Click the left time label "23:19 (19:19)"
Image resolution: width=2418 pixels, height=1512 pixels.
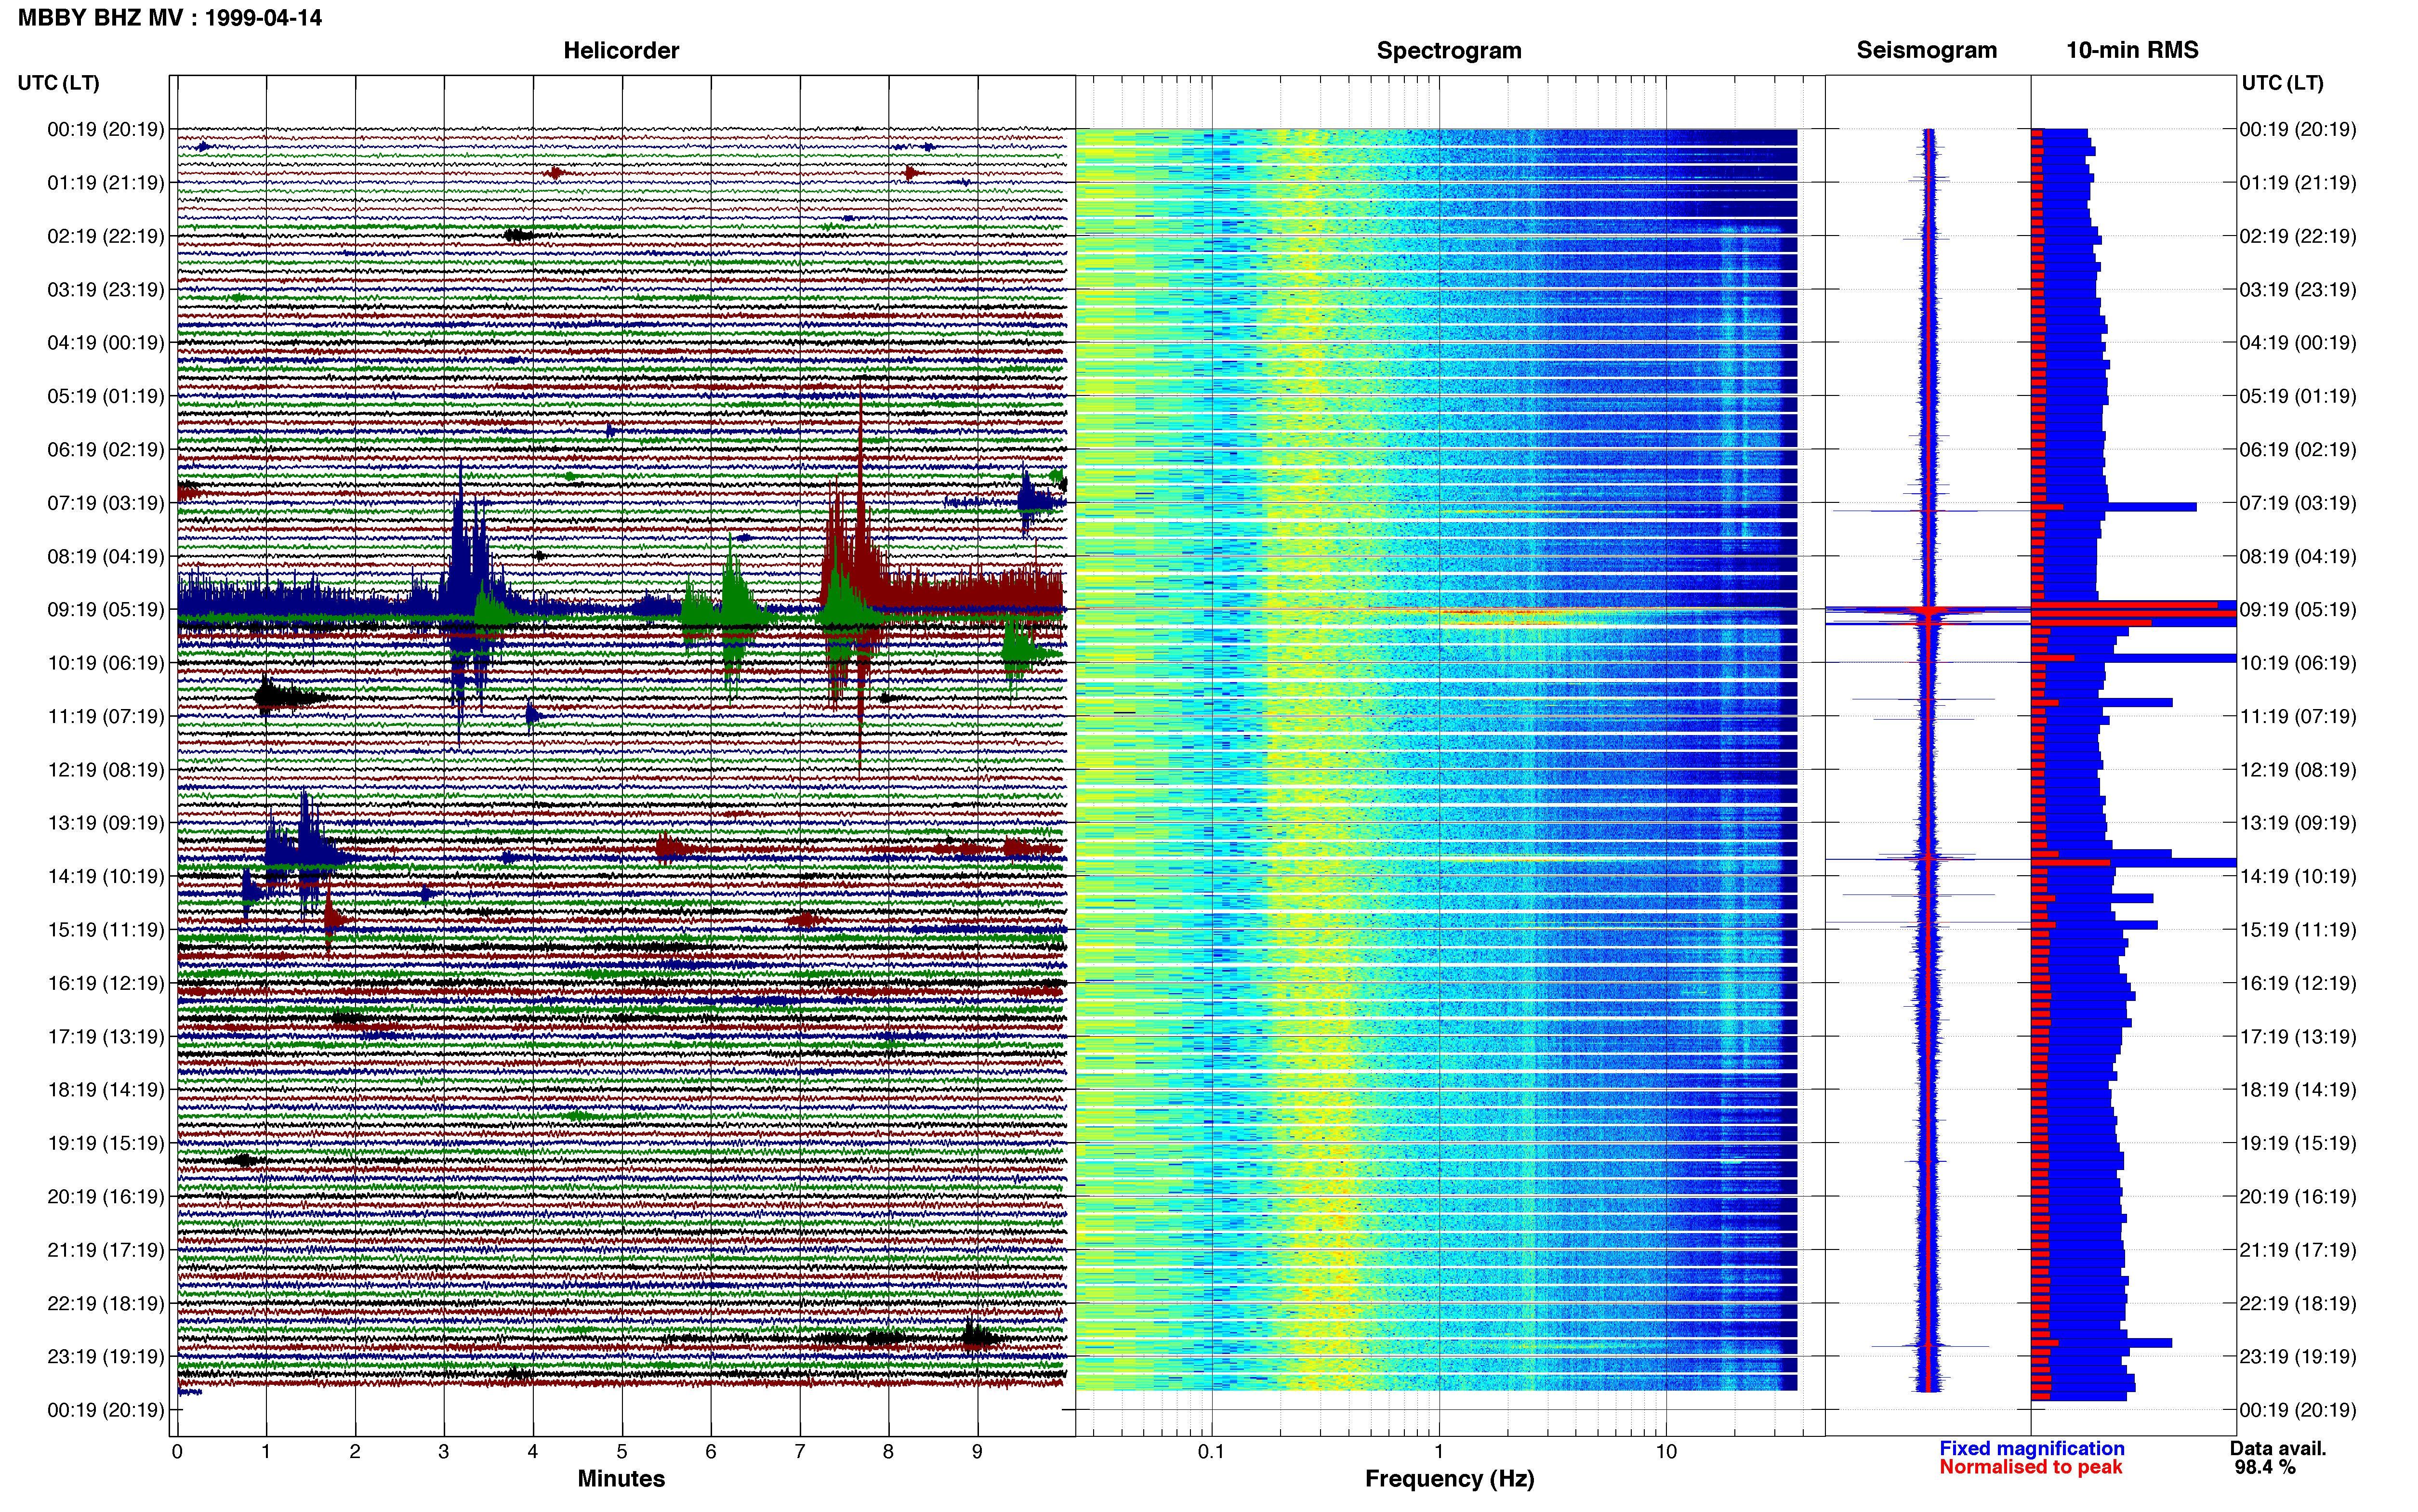point(105,1357)
